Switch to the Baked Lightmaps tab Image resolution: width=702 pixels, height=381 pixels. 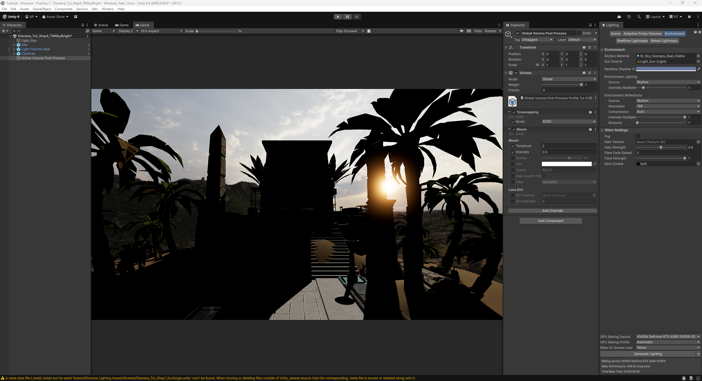664,41
